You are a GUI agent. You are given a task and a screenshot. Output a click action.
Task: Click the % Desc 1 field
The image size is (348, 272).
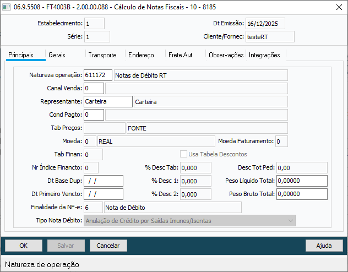point(195,181)
